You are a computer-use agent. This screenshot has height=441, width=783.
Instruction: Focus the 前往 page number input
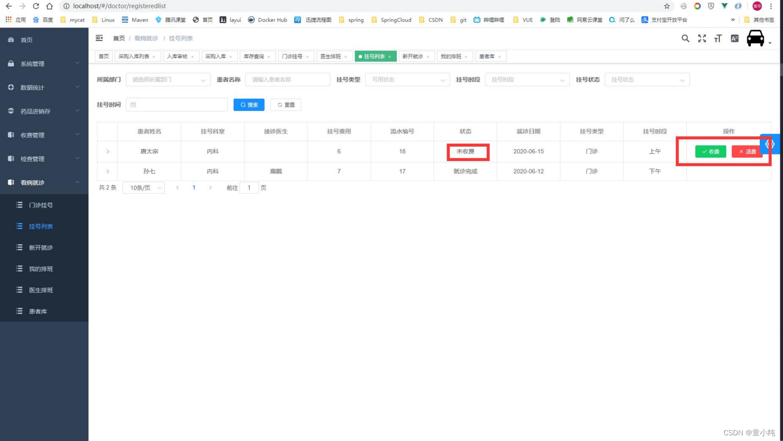click(249, 188)
